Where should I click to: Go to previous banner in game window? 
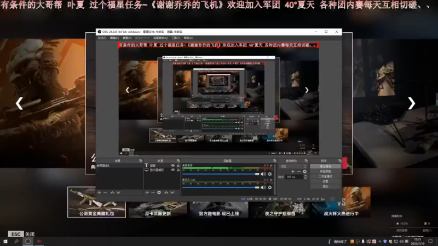pyautogui.click(x=19, y=103)
